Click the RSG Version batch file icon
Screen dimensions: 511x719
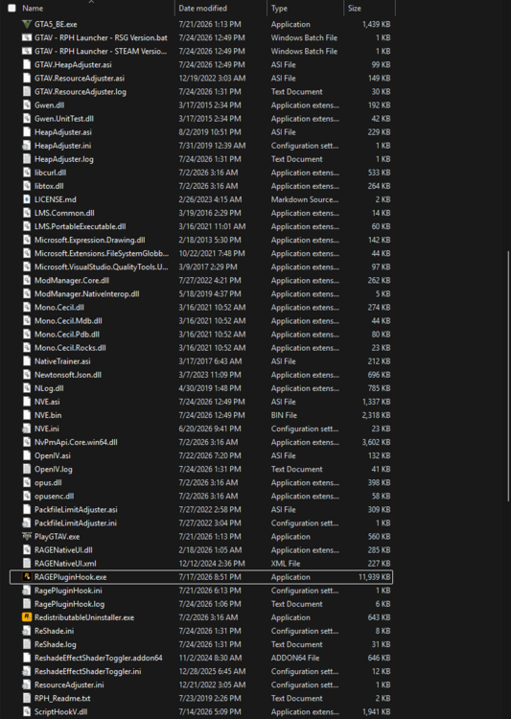pos(27,37)
